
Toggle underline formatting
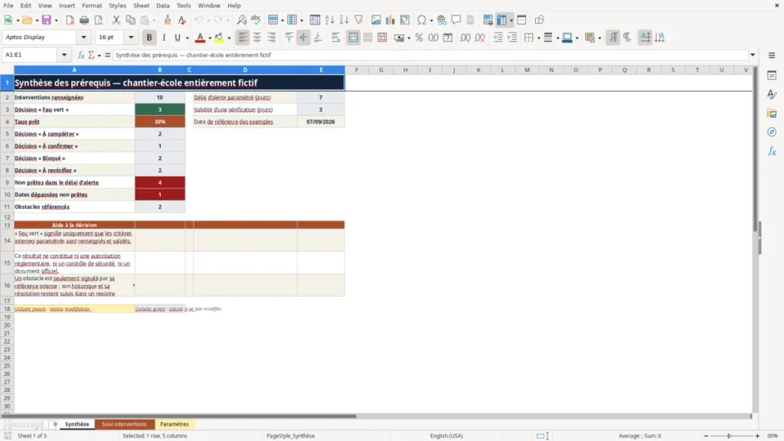coord(177,38)
